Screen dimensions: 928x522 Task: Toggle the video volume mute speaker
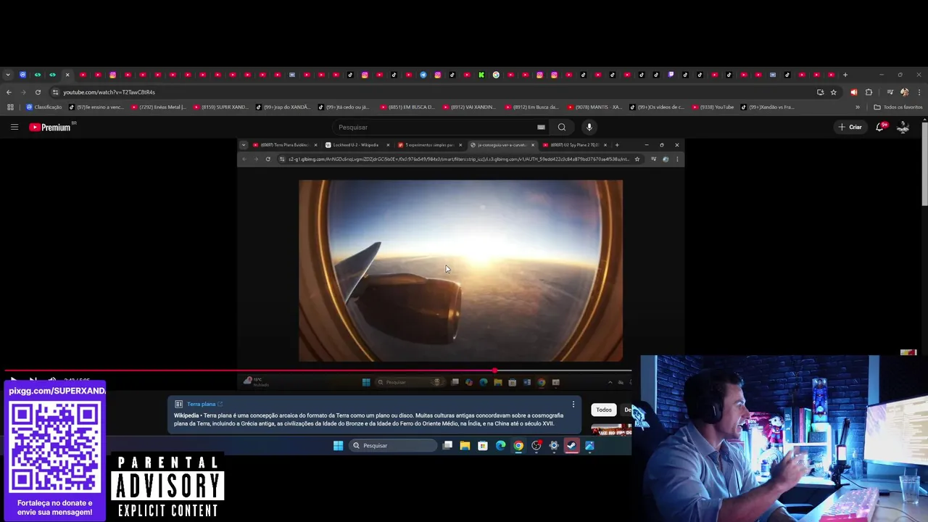click(x=52, y=379)
